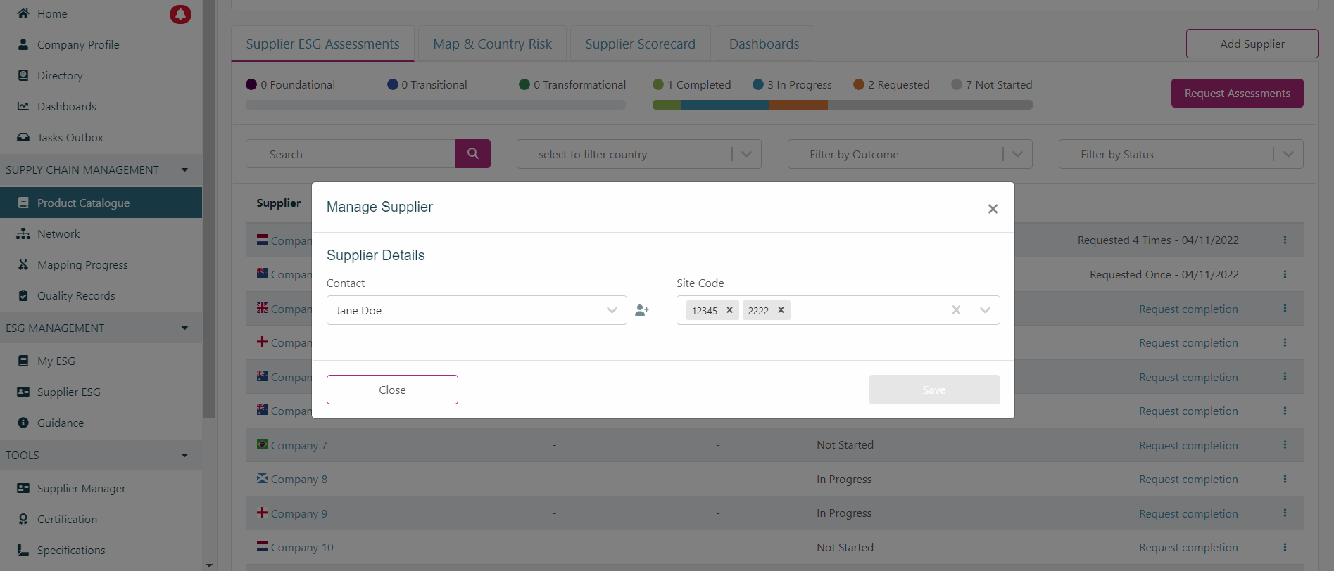
Task: Open the Network sidebar item
Action: pyautogui.click(x=58, y=234)
